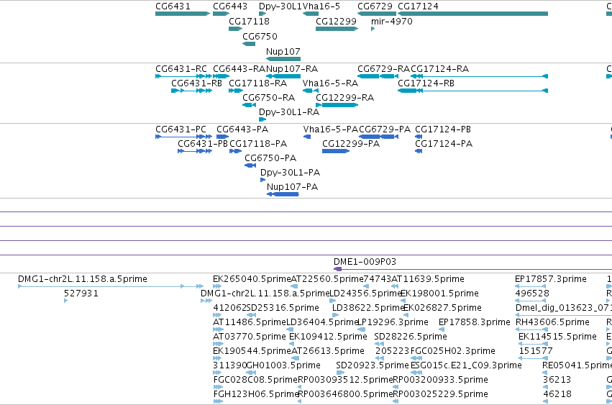Image resolution: width=612 pixels, height=405 pixels.
Task: Click the CG6431 gene label
Action: 173,6
